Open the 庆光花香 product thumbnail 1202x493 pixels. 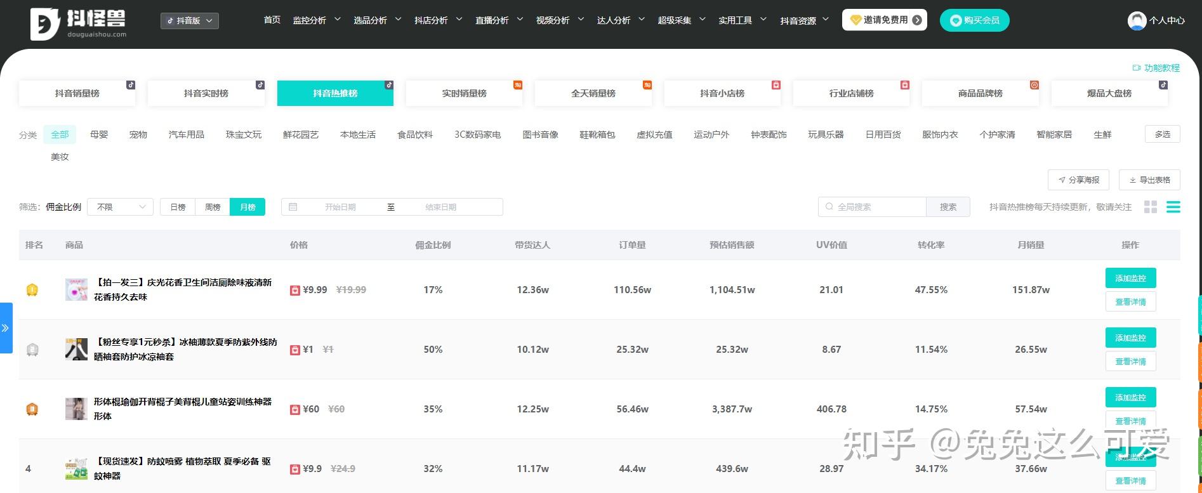[76, 289]
